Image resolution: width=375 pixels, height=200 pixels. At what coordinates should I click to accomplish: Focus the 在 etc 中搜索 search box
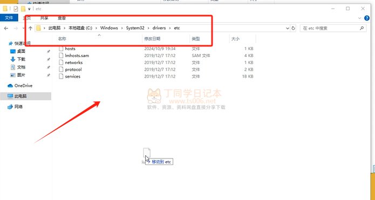coord(333,28)
